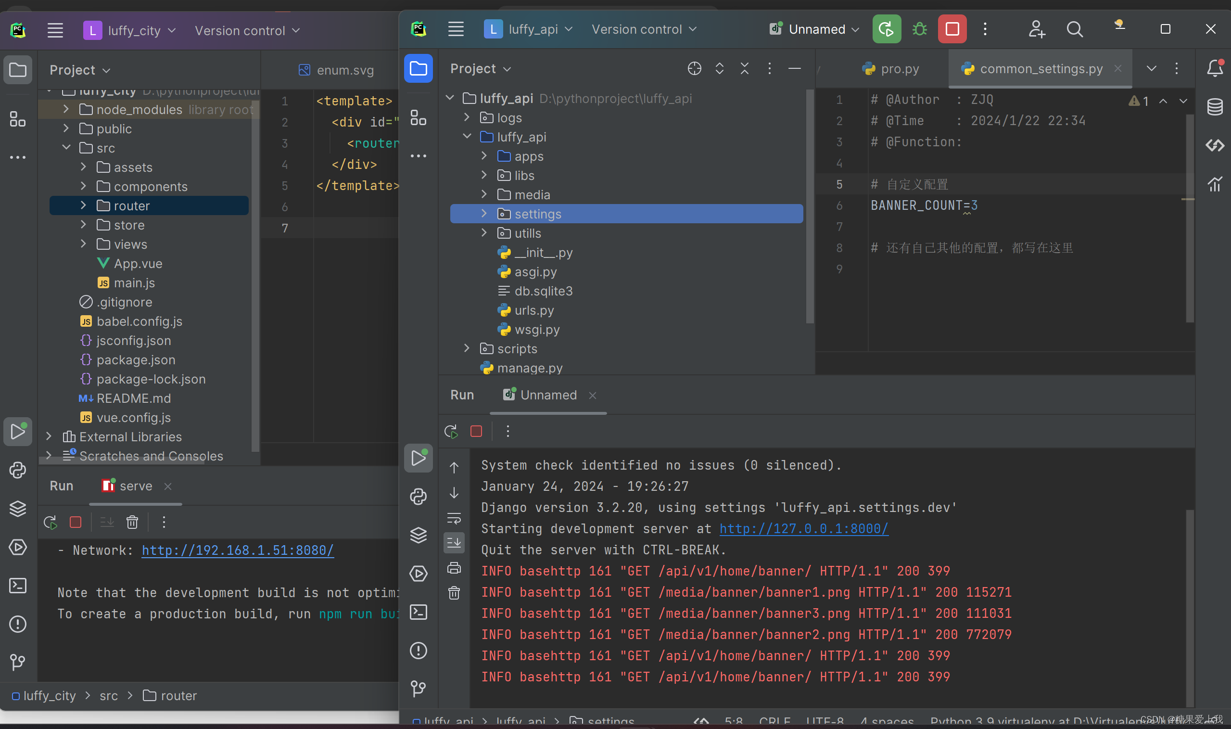Toggle the luffy_api Project tool window button
This screenshot has width=1231, height=729.
click(419, 69)
